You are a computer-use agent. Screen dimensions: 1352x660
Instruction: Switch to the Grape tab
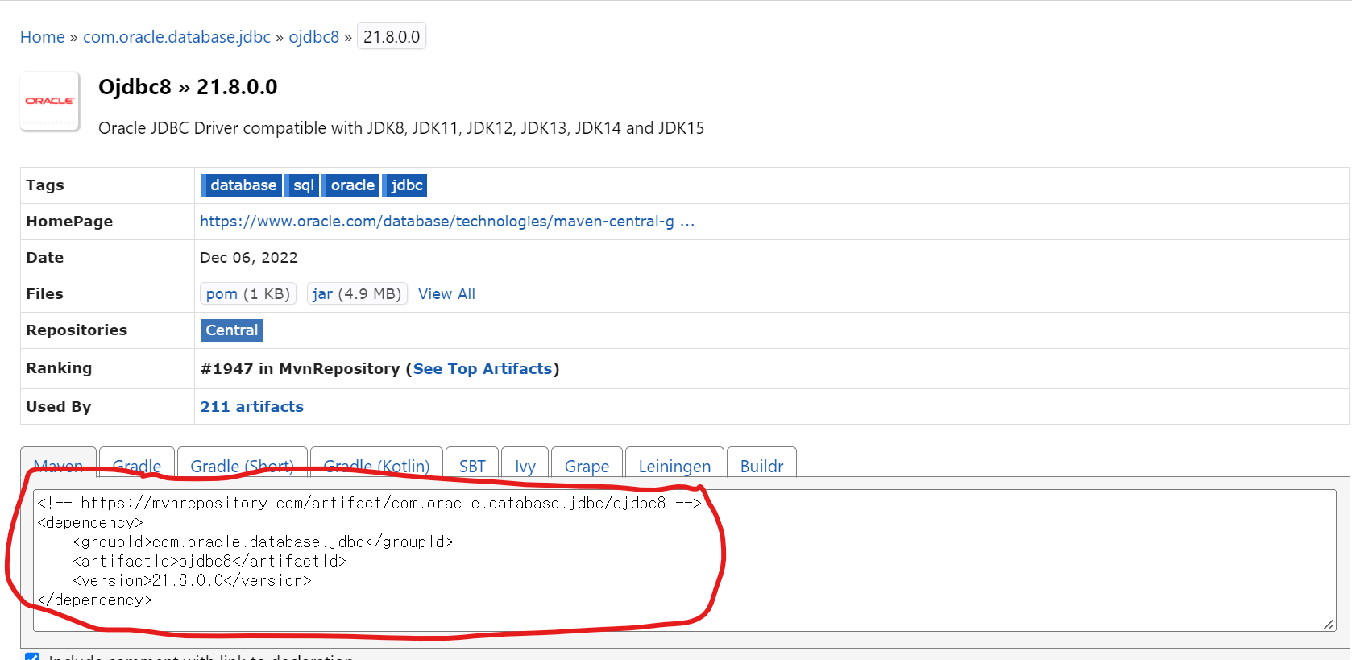point(587,463)
